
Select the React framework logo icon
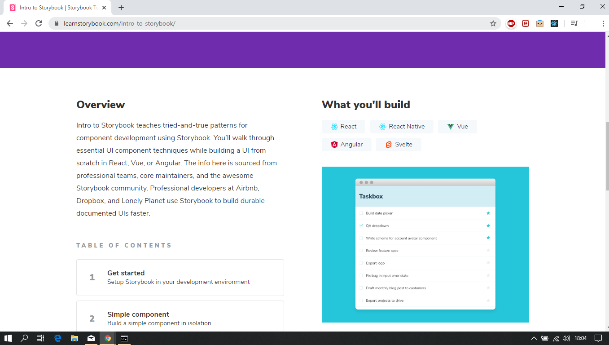click(x=333, y=126)
